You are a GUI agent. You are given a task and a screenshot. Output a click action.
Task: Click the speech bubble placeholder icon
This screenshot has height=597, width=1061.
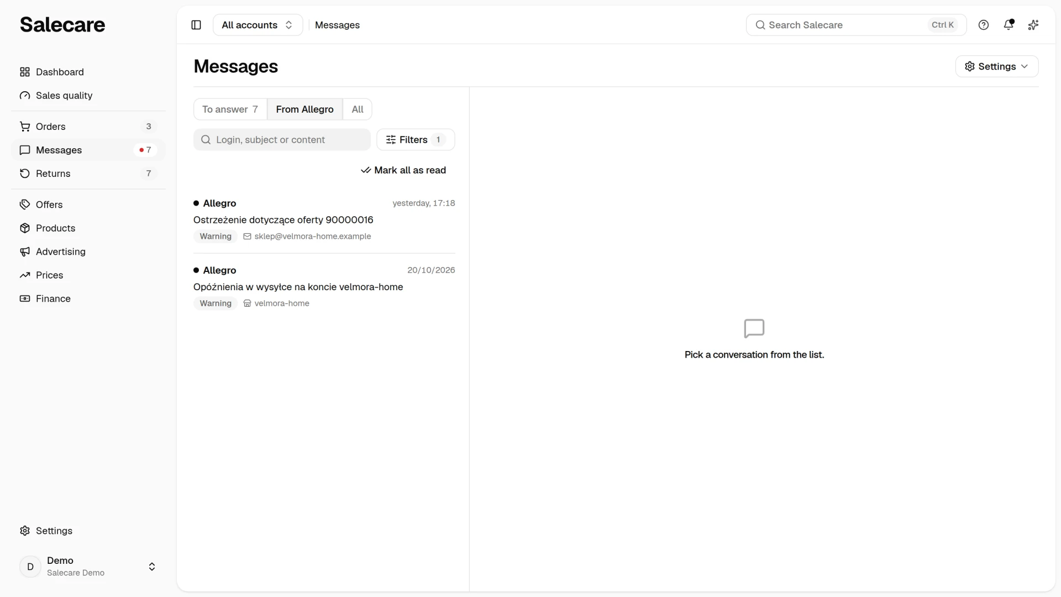[x=754, y=328]
